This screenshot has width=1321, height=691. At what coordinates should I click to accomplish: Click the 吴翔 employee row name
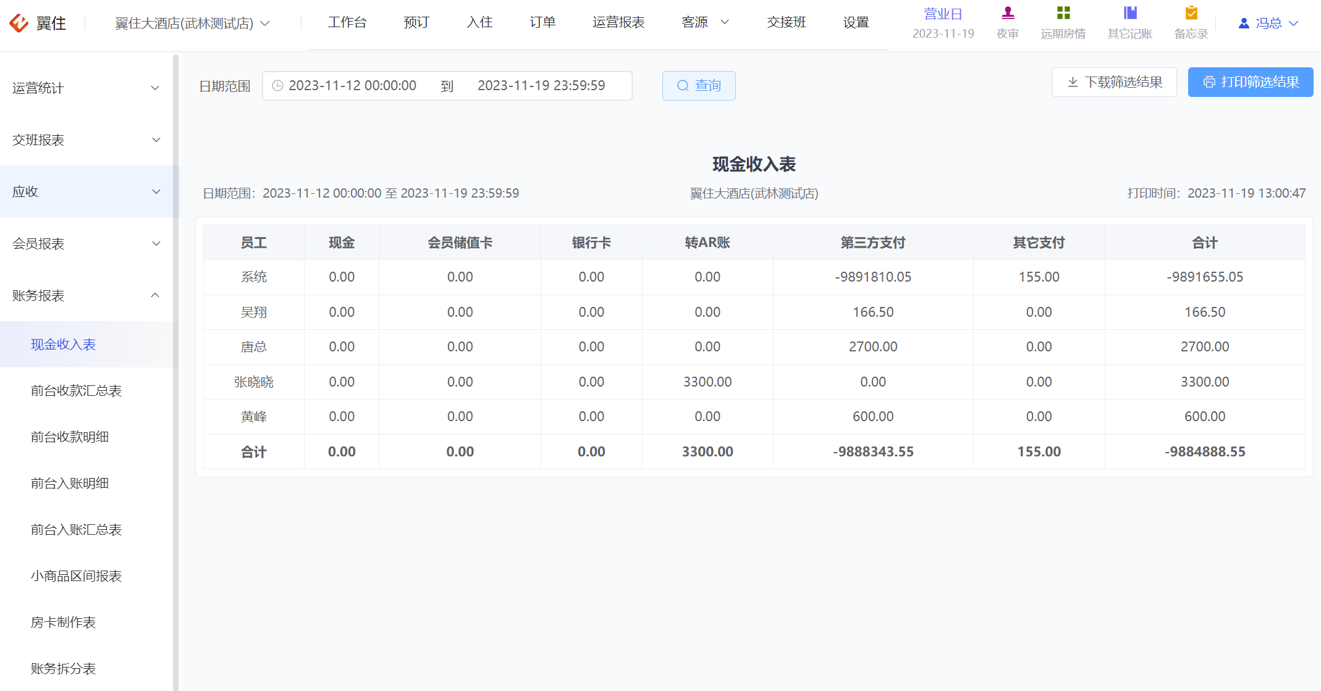pyautogui.click(x=254, y=312)
